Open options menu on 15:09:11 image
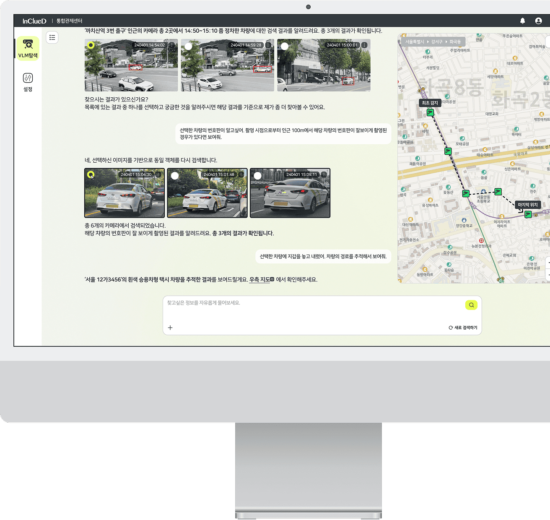The image size is (550, 520). click(324, 174)
